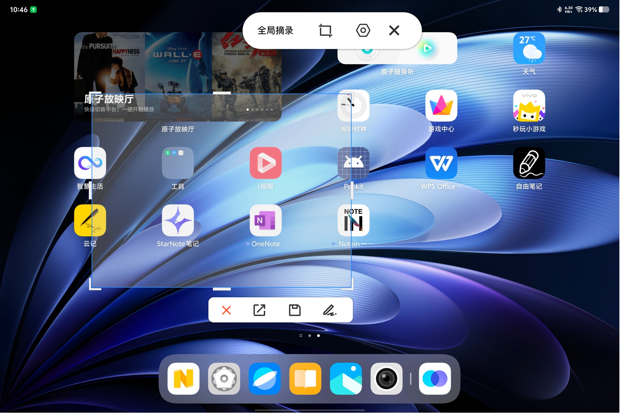Open Settings from the dock

coord(224,379)
